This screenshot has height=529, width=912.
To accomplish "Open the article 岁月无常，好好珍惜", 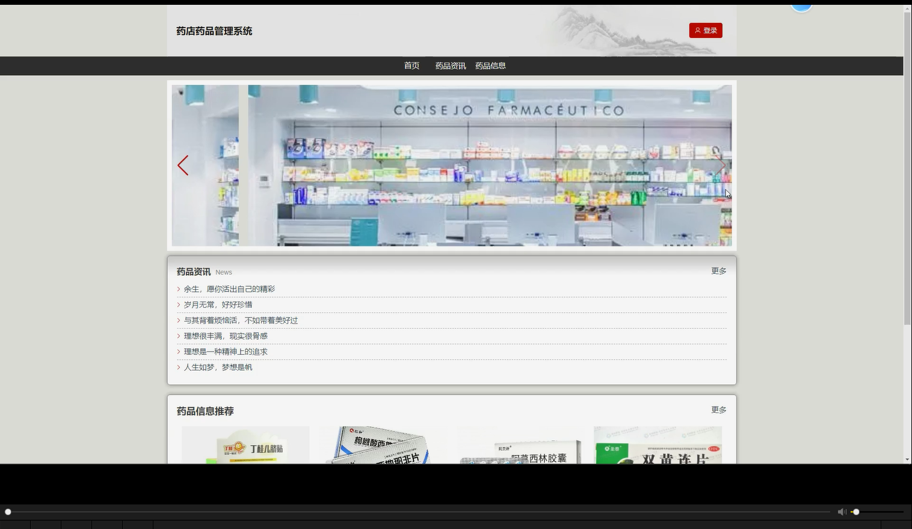I will tap(219, 304).
